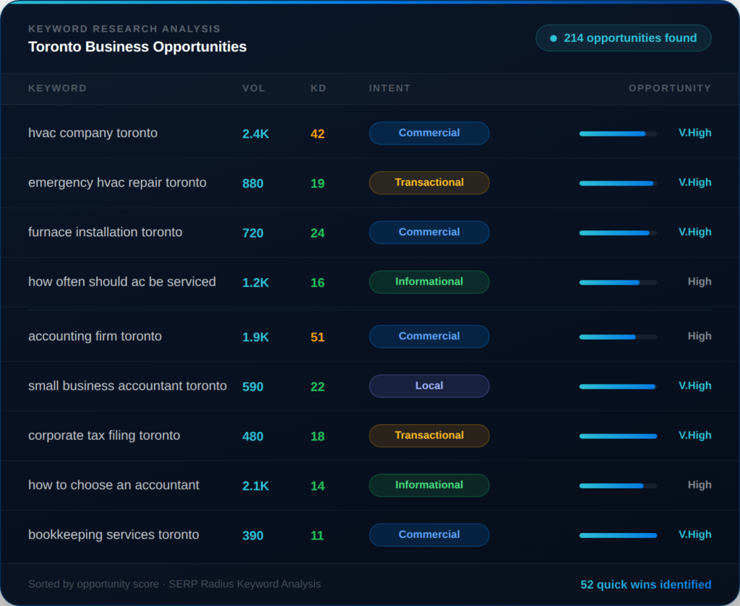Select the bookkeeping services toronto keyword
The width and height of the screenshot is (740, 606).
coord(113,534)
